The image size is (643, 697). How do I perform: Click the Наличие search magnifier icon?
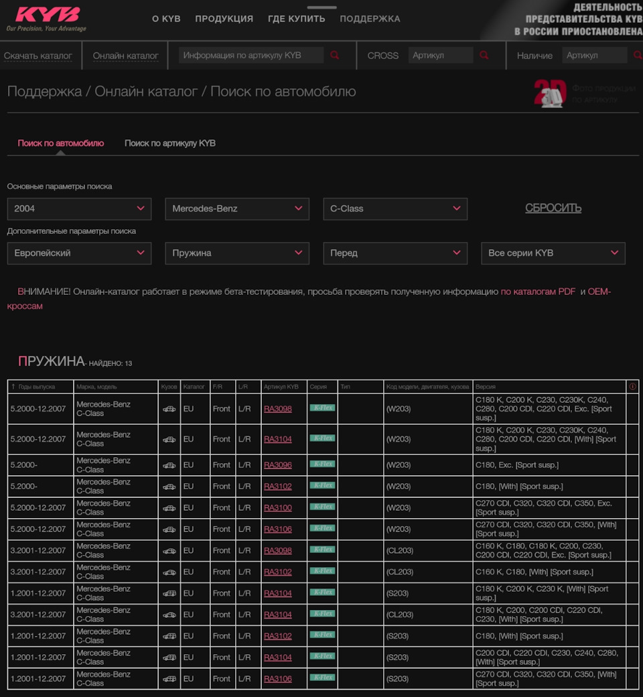point(638,55)
